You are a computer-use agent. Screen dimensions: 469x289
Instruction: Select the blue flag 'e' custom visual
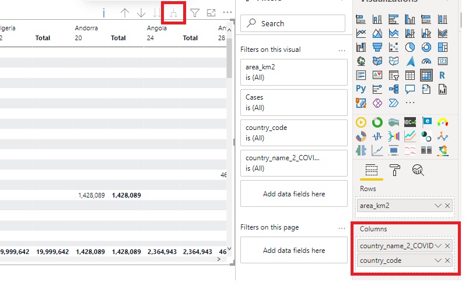click(426, 122)
